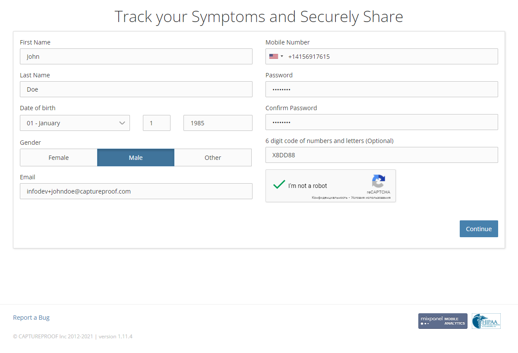Focus the Email input field

pyautogui.click(x=136, y=191)
